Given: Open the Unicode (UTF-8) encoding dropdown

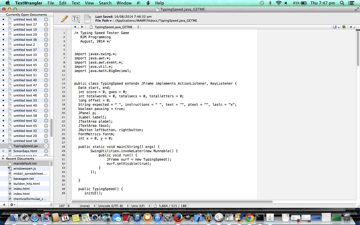Looking at the screenshot, I should [113, 206].
